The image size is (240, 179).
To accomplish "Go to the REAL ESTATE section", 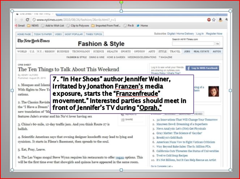I will [x=201, y=51].
